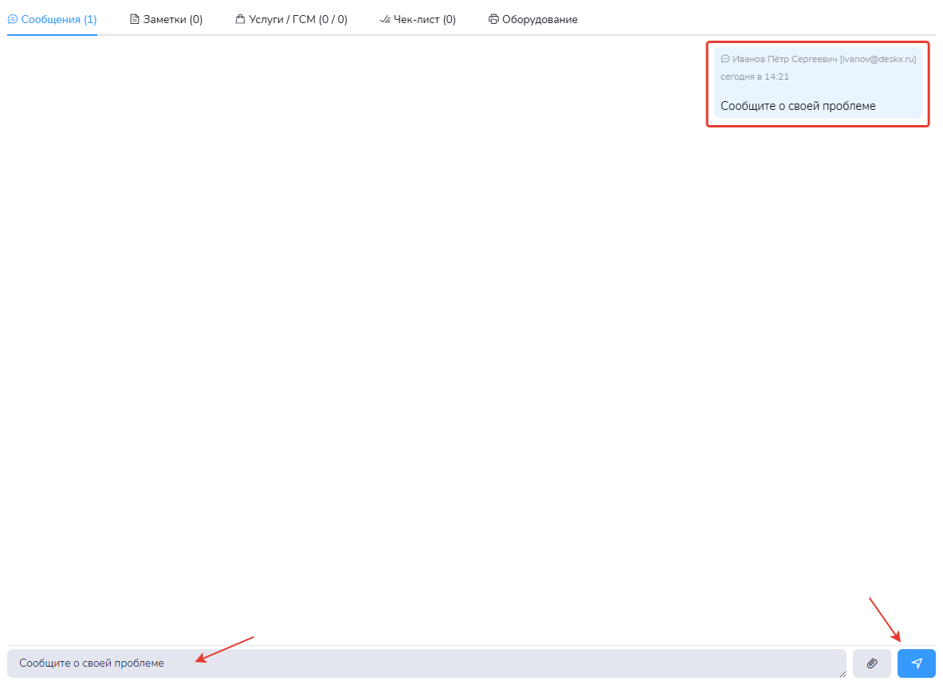Click the textarea resize handle

coord(843,674)
